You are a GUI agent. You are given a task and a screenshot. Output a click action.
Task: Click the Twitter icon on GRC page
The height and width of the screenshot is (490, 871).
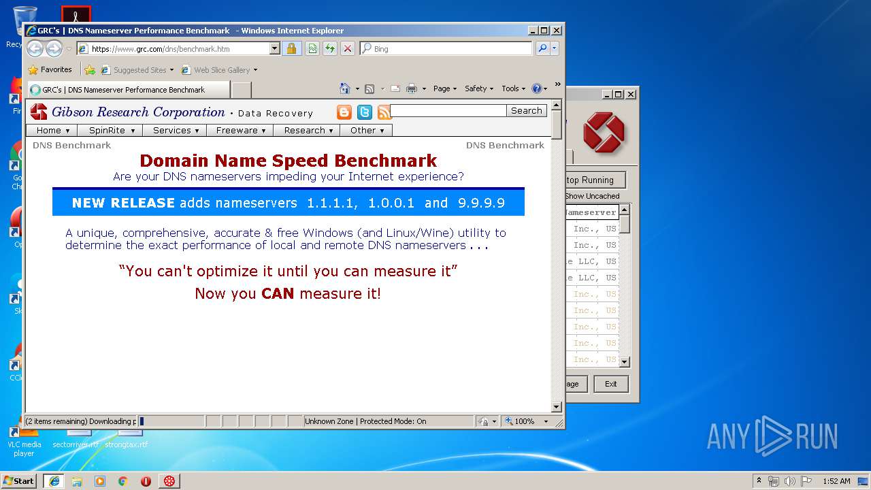365,112
